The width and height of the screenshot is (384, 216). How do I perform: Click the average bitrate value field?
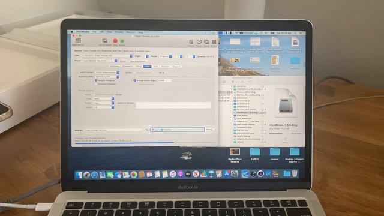[165, 80]
